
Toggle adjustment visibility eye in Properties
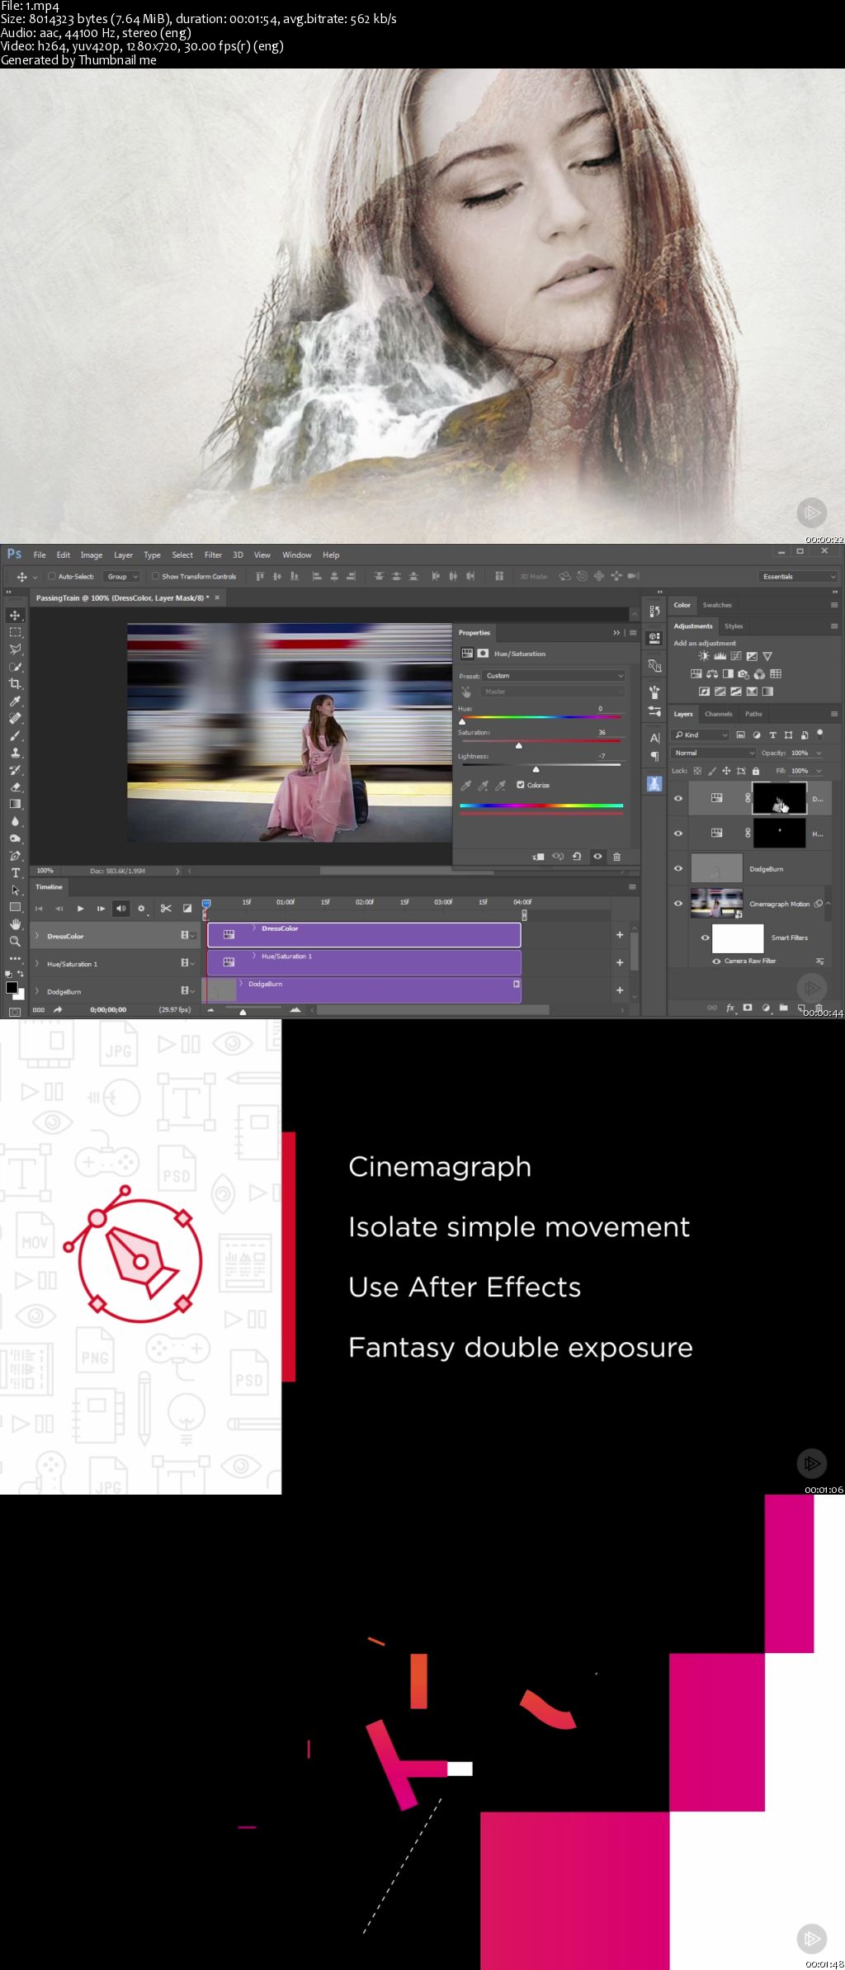click(597, 857)
